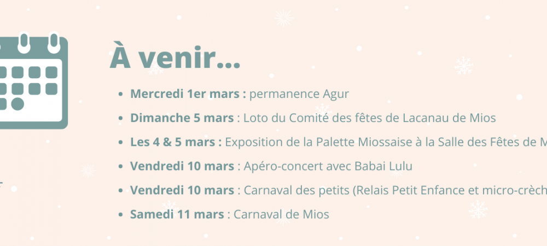Click the round dot in calendar grid
The image size is (547, 246).
point(18,104)
